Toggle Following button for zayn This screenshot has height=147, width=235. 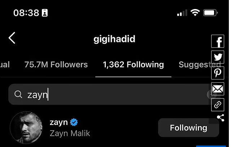tap(188, 127)
